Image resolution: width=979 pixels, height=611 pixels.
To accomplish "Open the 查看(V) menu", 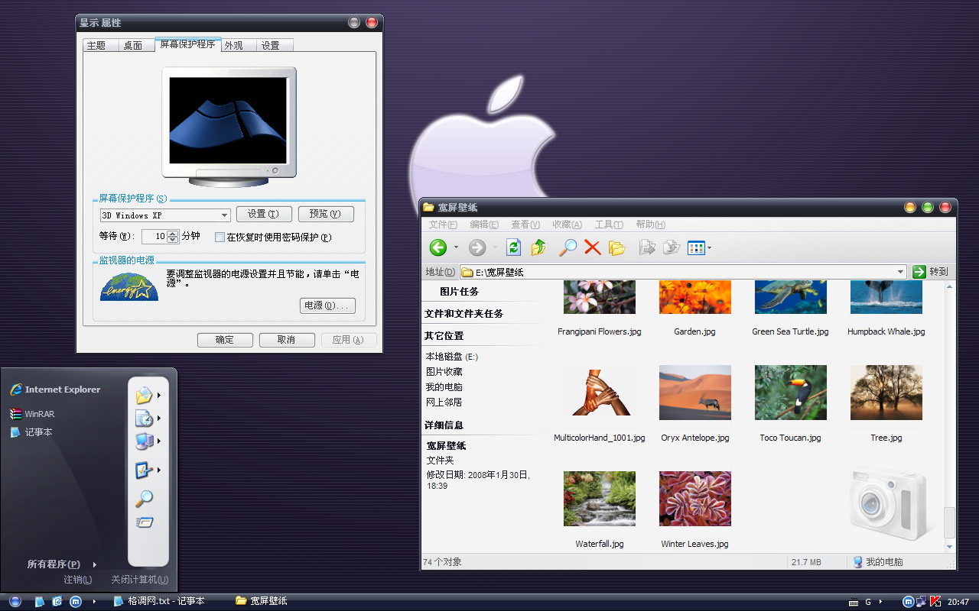I will point(525,225).
